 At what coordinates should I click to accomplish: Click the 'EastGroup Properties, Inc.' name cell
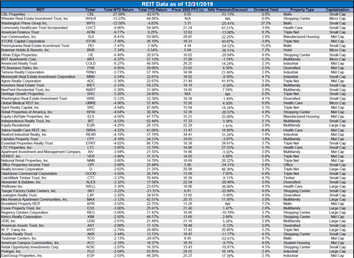pos(22,256)
